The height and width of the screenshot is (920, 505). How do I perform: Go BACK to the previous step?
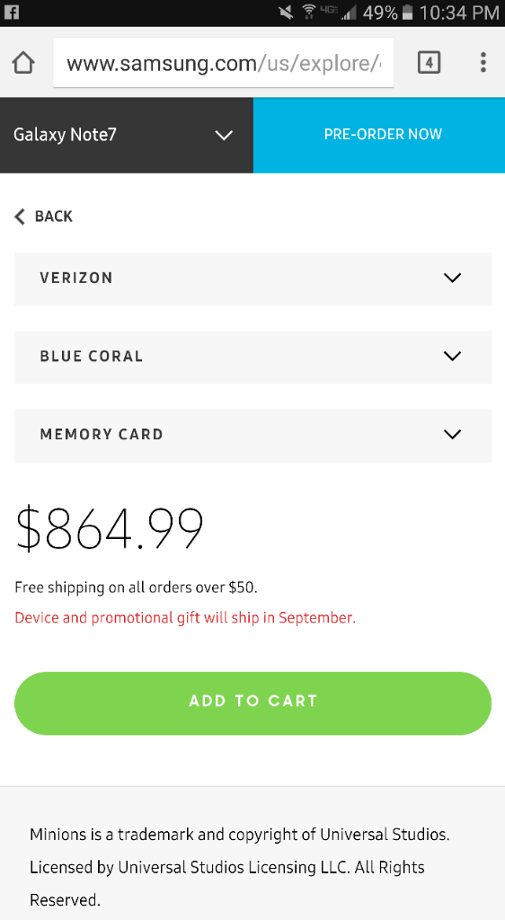(44, 217)
